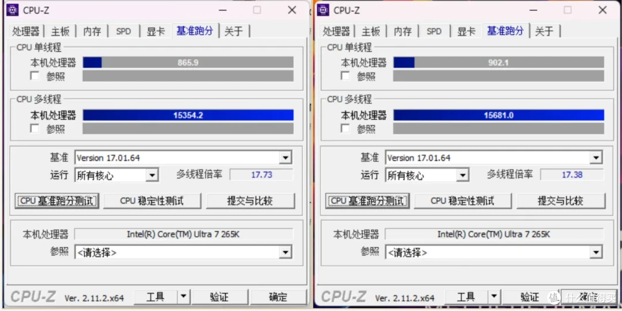The image size is (622, 311).
Task: Click the 902.1 single-thread score bar
Action: click(x=499, y=62)
